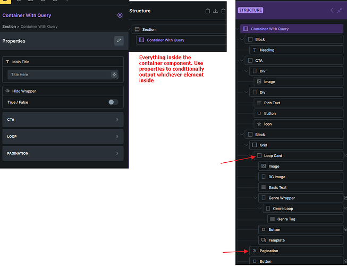Select the Rich Text element in tree
Image resolution: width=347 pixels, height=266 pixels.
click(x=272, y=103)
